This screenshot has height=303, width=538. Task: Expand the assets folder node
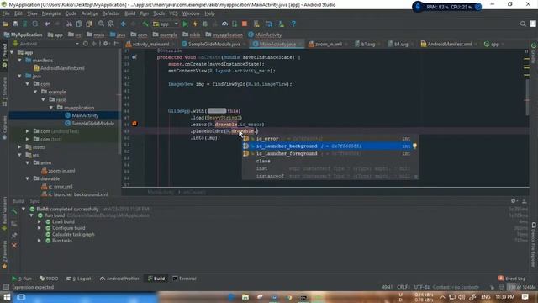click(x=20, y=147)
